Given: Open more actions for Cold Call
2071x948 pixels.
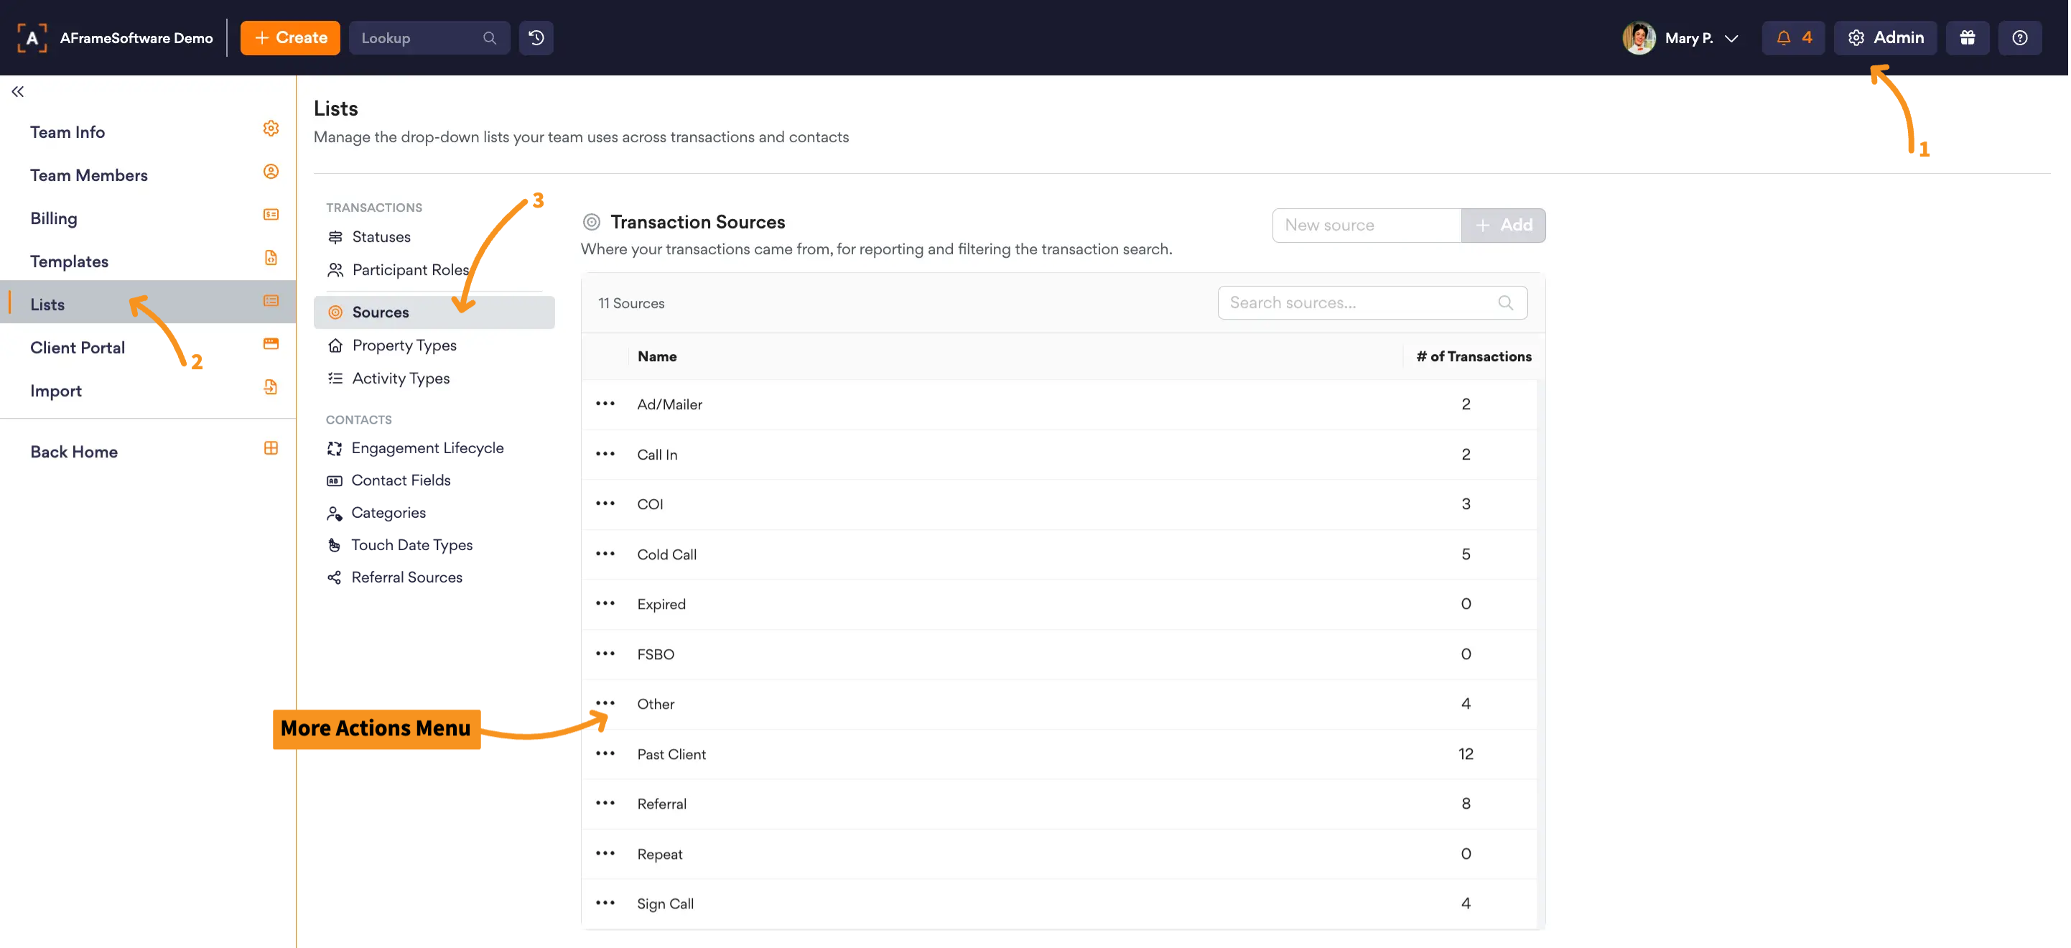Looking at the screenshot, I should [x=605, y=554].
